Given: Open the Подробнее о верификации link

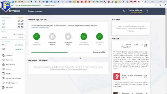Looking at the screenshot, I should [40, 27].
